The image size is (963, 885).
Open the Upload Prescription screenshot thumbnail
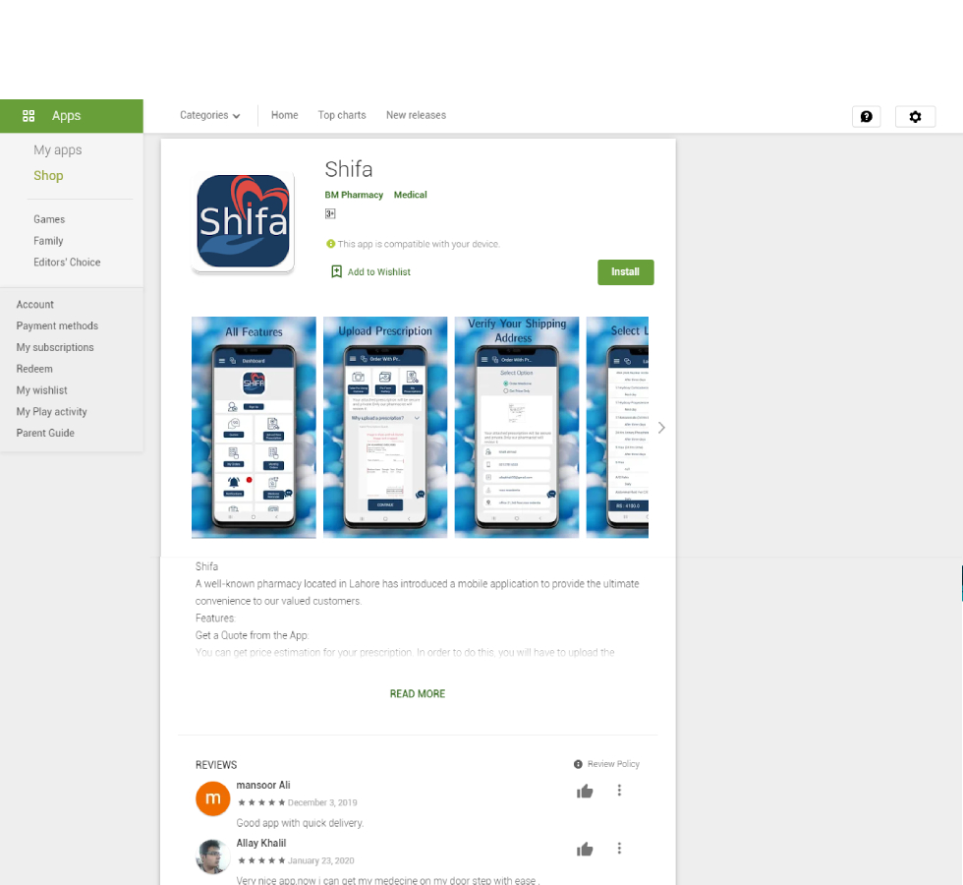pos(385,428)
